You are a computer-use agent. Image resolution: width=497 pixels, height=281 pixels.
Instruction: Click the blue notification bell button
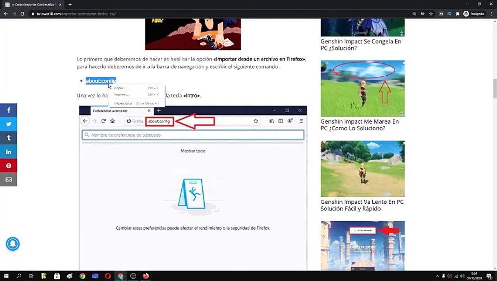click(13, 244)
